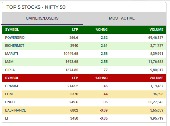The height and width of the screenshot is (126, 170).
Task: Click EICHERMOT LTP value 3940
Action: 74,46
